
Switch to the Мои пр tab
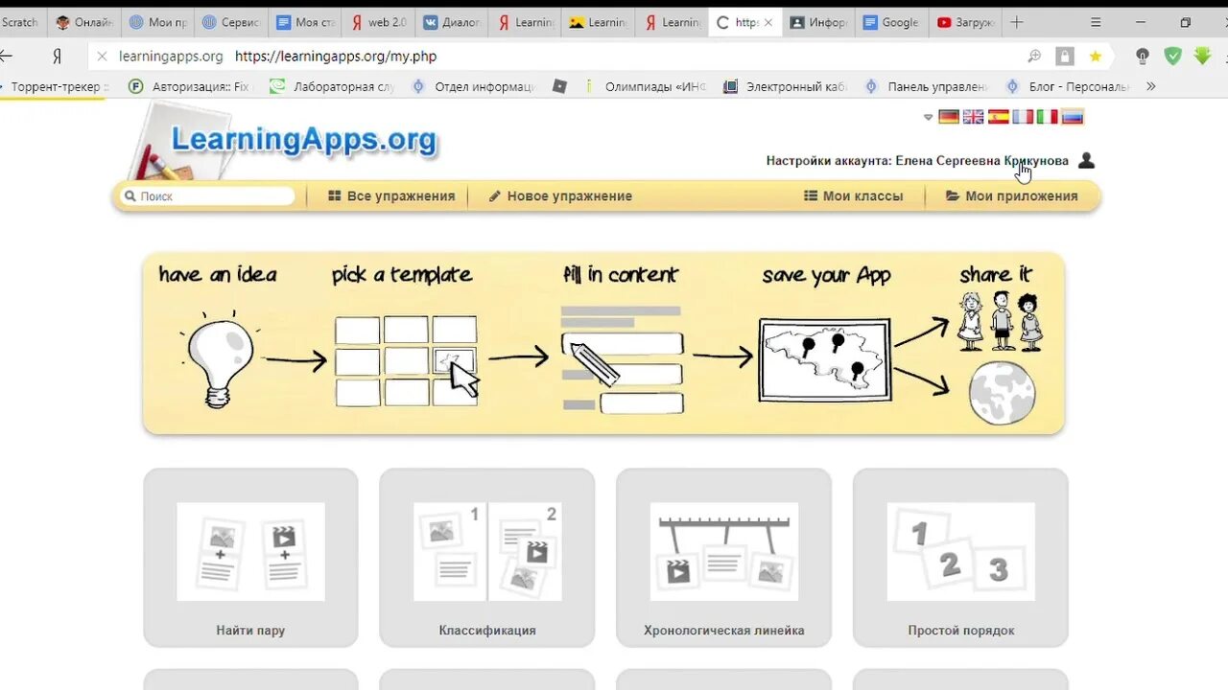click(157, 22)
